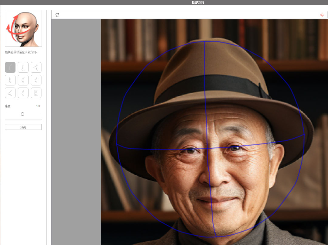Select the bottom-row right frontal face preset
The height and width of the screenshot is (245, 328).
point(36,93)
